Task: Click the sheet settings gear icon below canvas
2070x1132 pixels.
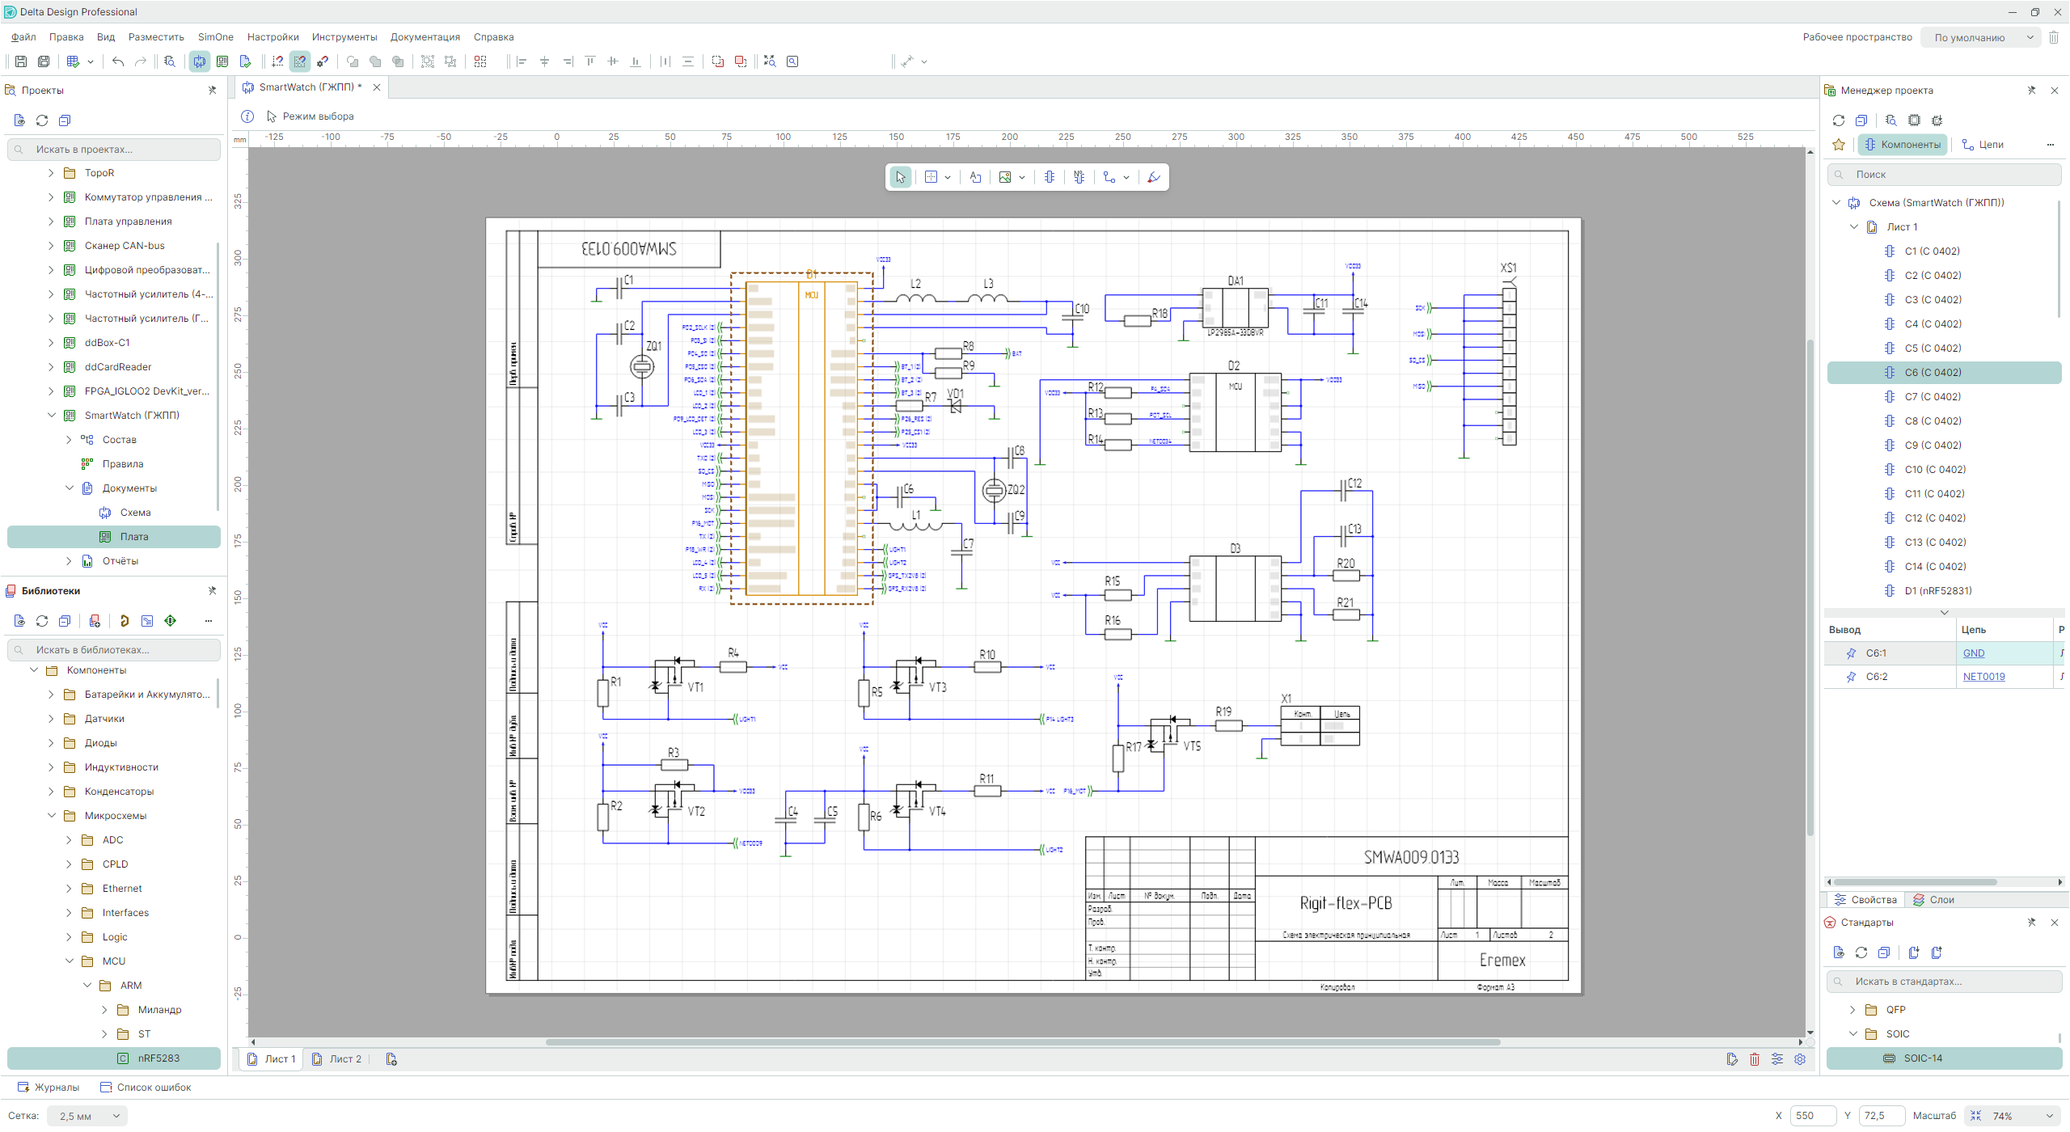Action: pos(1800,1059)
